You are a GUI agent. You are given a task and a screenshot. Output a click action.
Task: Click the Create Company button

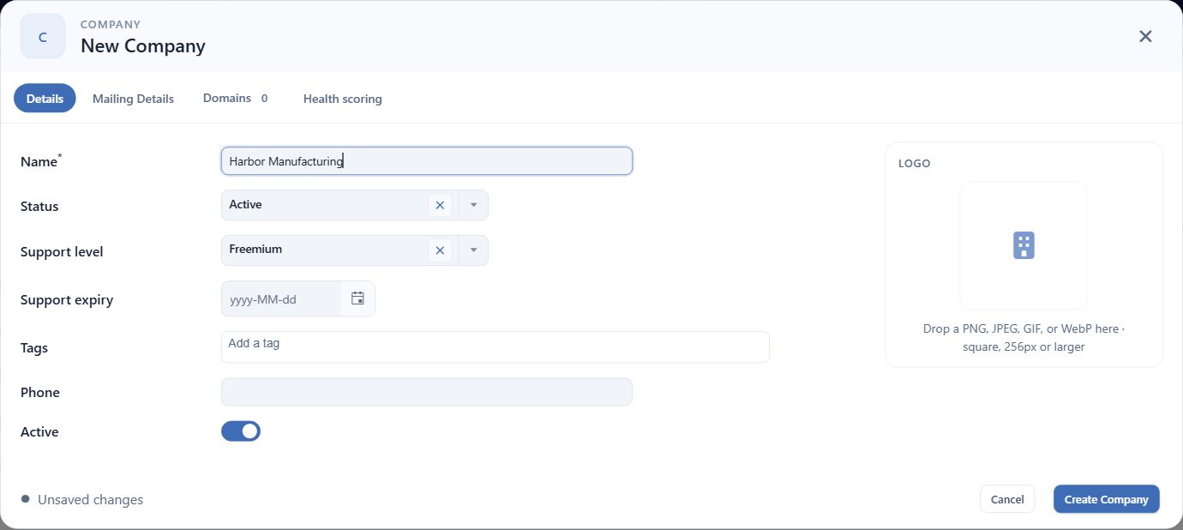click(x=1106, y=499)
